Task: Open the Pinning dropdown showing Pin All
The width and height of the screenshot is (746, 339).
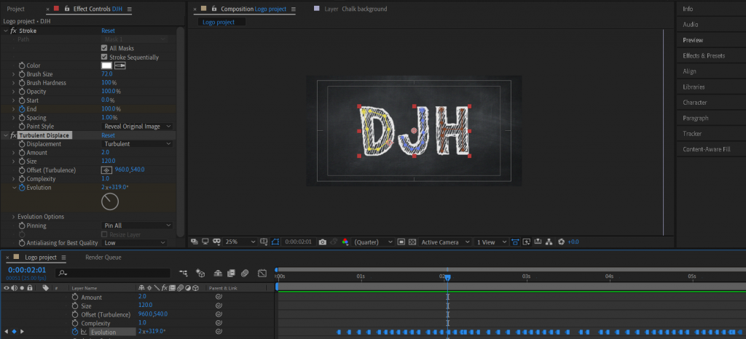Action: coord(137,226)
